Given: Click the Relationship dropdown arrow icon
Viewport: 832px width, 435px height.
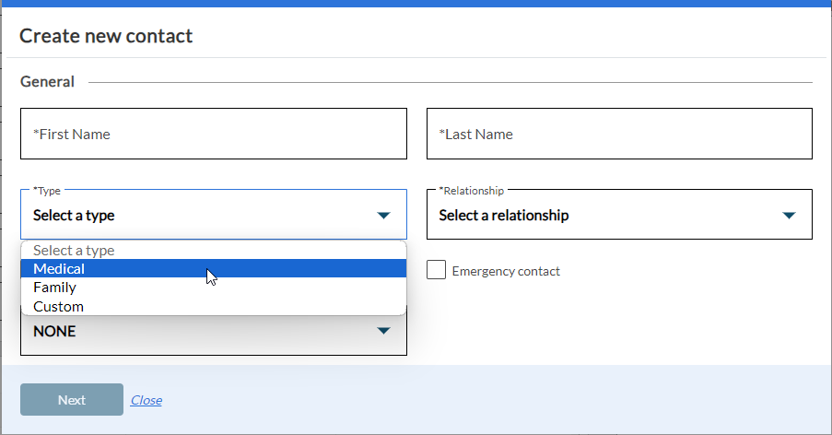Looking at the screenshot, I should pos(790,216).
